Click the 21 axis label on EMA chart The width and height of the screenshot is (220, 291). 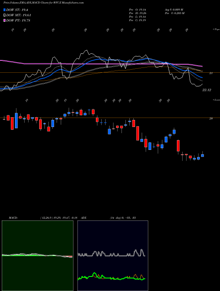pyautogui.click(x=211, y=73)
